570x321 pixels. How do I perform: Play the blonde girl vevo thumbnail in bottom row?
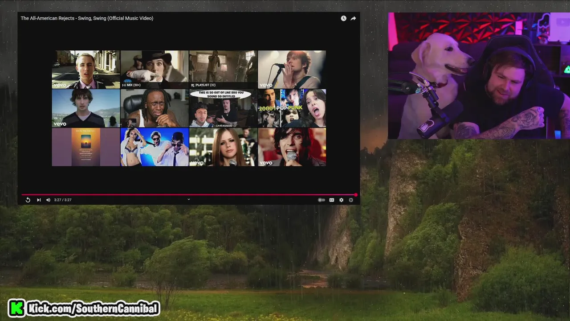[x=223, y=147]
